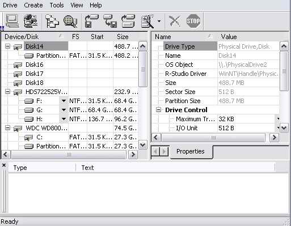Click the network folders toolbar icon
This screenshot has height=226, width=291.
52,21
